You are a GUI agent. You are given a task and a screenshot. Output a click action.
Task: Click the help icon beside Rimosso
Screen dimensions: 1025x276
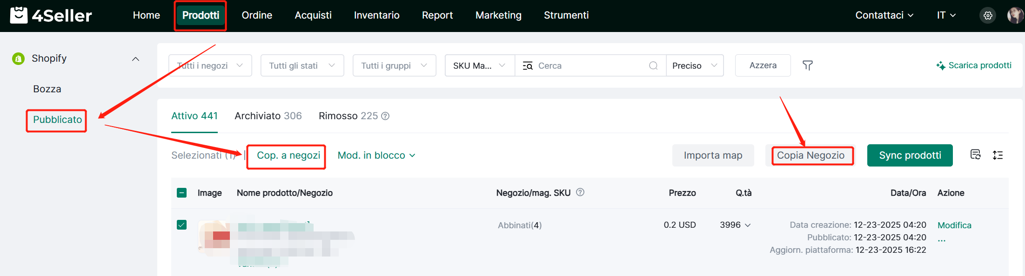[385, 116]
